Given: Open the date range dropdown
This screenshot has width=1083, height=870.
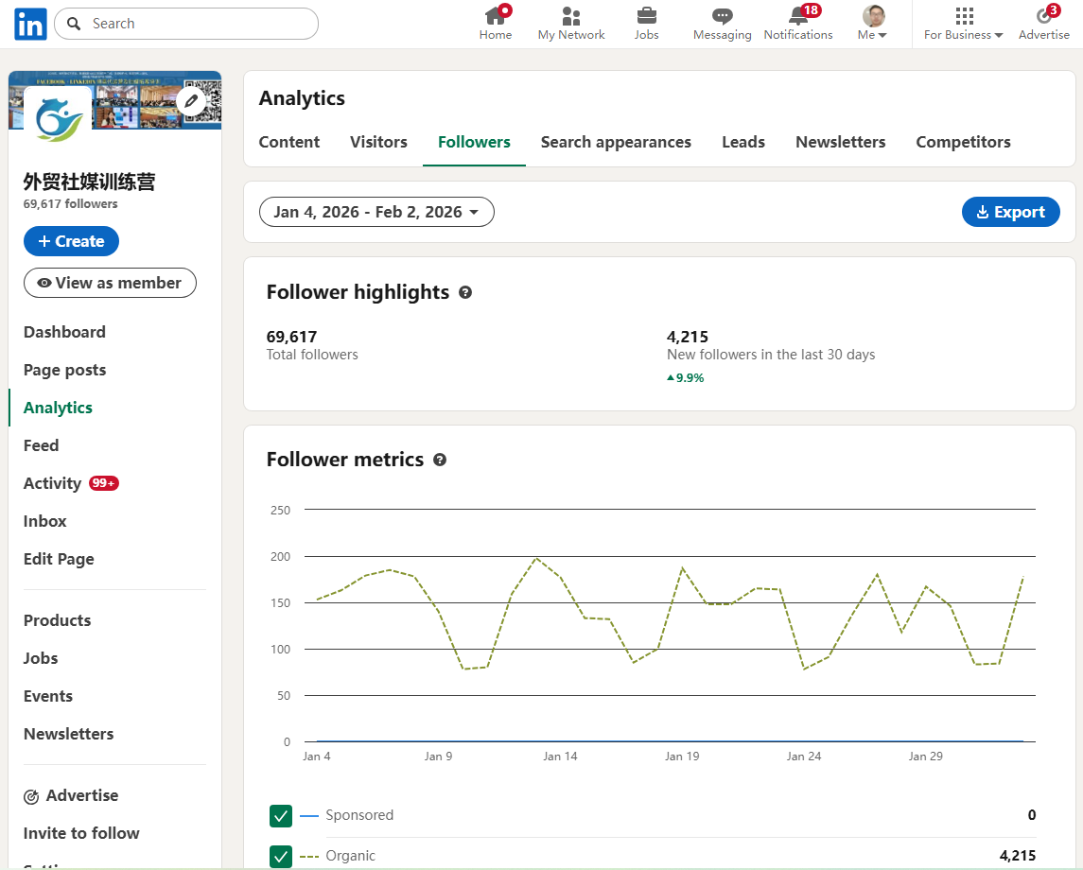Looking at the screenshot, I should point(376,212).
